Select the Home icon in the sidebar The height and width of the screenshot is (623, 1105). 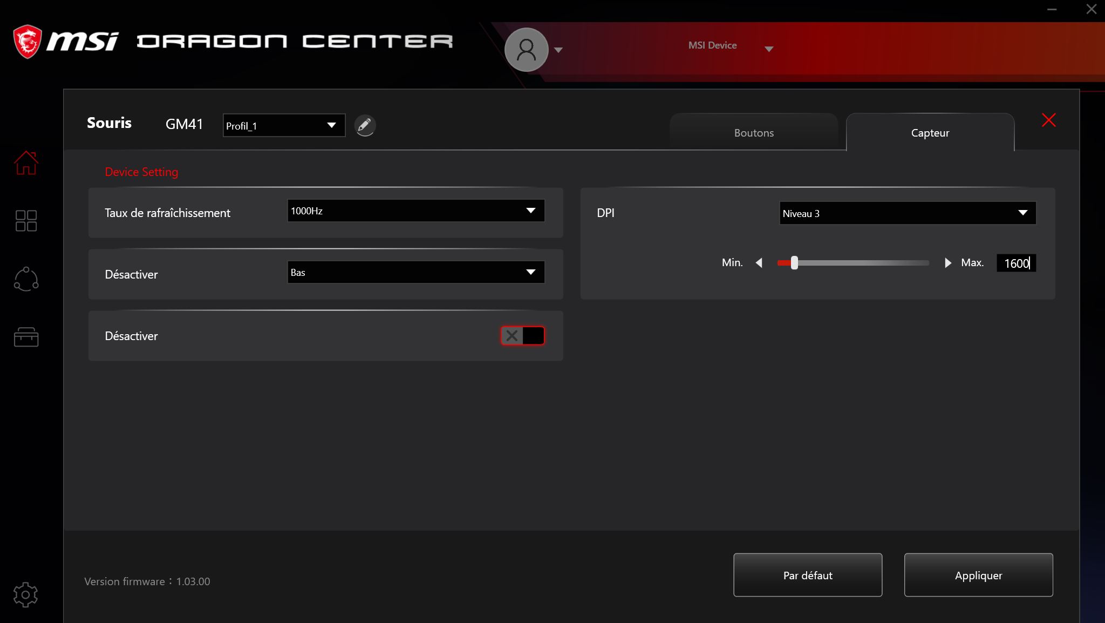(25, 163)
